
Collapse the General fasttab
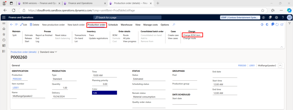coord(280,66)
